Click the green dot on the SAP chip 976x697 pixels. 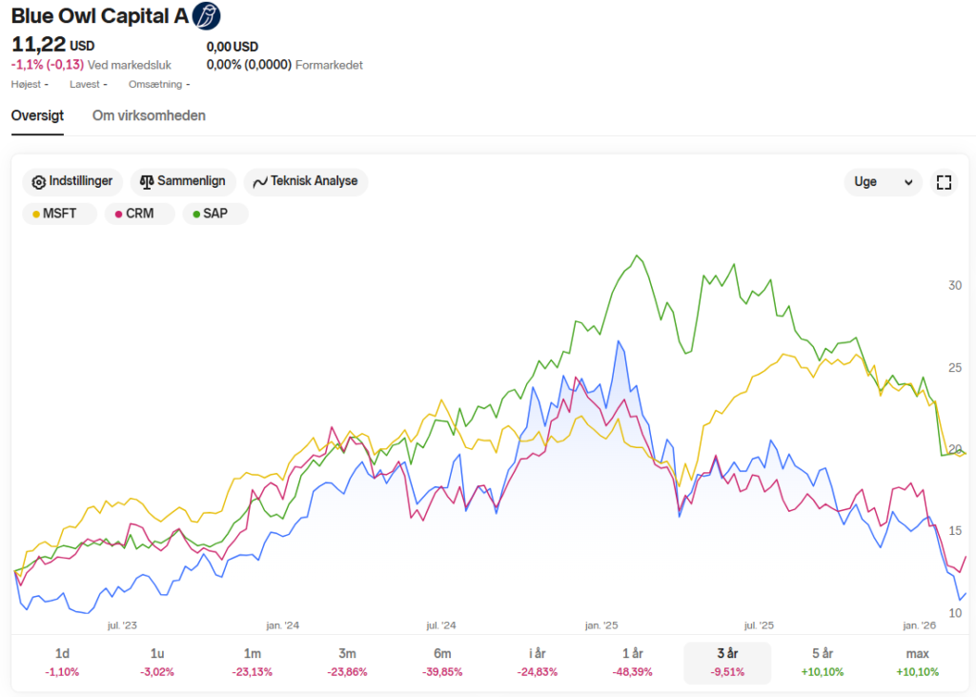[x=196, y=215]
